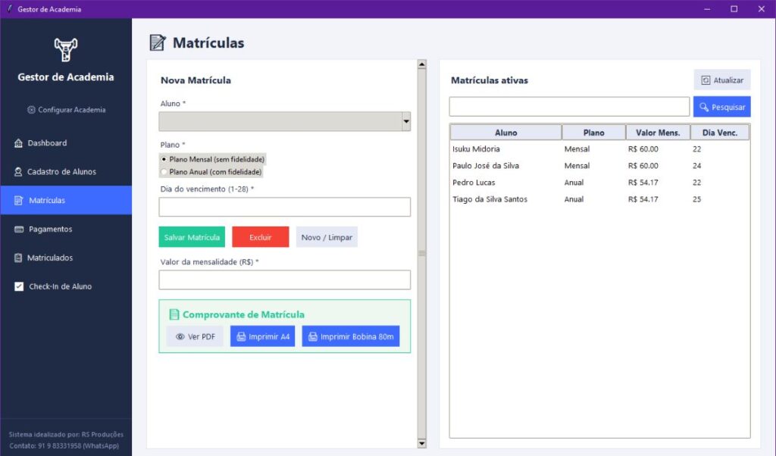776x456 pixels.
Task: Click the form scrollbar up arrow
Action: pos(421,64)
